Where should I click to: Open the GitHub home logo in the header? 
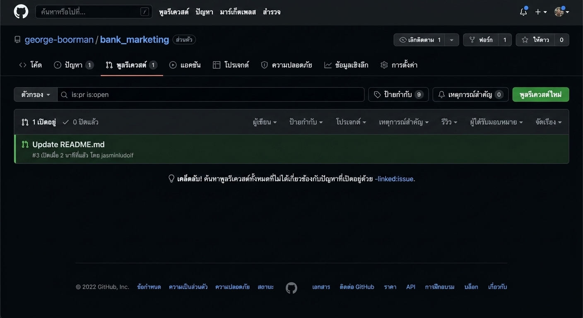coord(21,12)
